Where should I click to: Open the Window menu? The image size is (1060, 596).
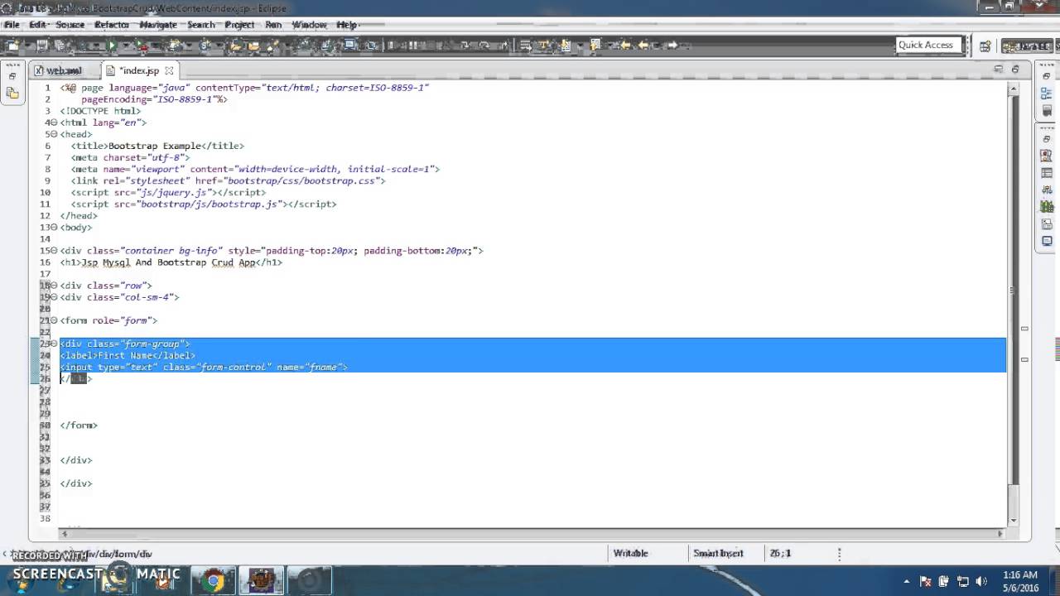[x=309, y=25]
